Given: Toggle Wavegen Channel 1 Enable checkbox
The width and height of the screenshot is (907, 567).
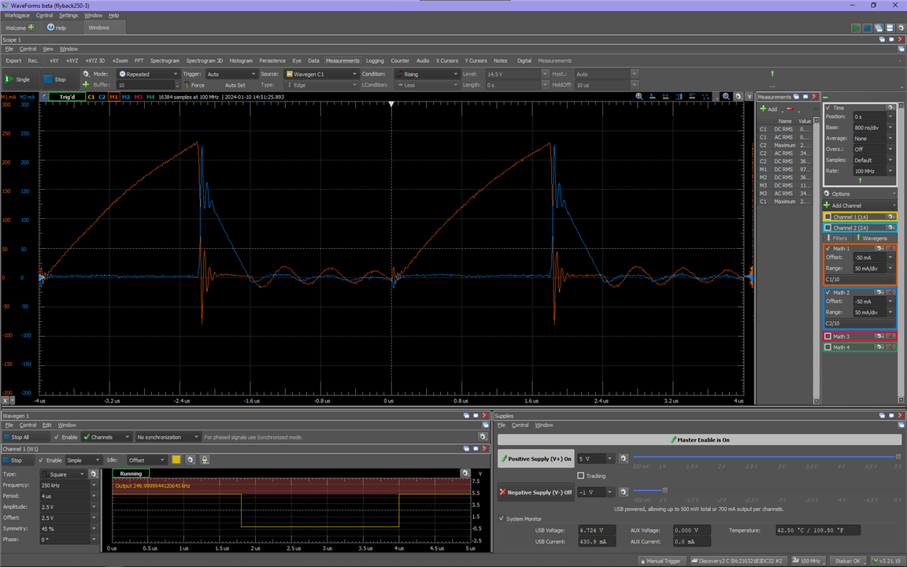Looking at the screenshot, I should pyautogui.click(x=41, y=460).
